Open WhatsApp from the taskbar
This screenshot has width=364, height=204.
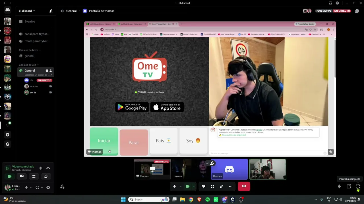pos(216,199)
